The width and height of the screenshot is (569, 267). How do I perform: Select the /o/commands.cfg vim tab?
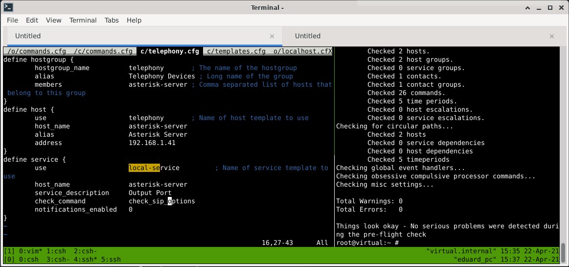[x=36, y=51]
